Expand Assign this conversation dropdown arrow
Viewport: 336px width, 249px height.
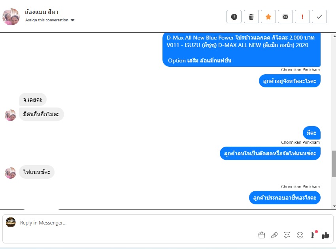pyautogui.click(x=72, y=20)
